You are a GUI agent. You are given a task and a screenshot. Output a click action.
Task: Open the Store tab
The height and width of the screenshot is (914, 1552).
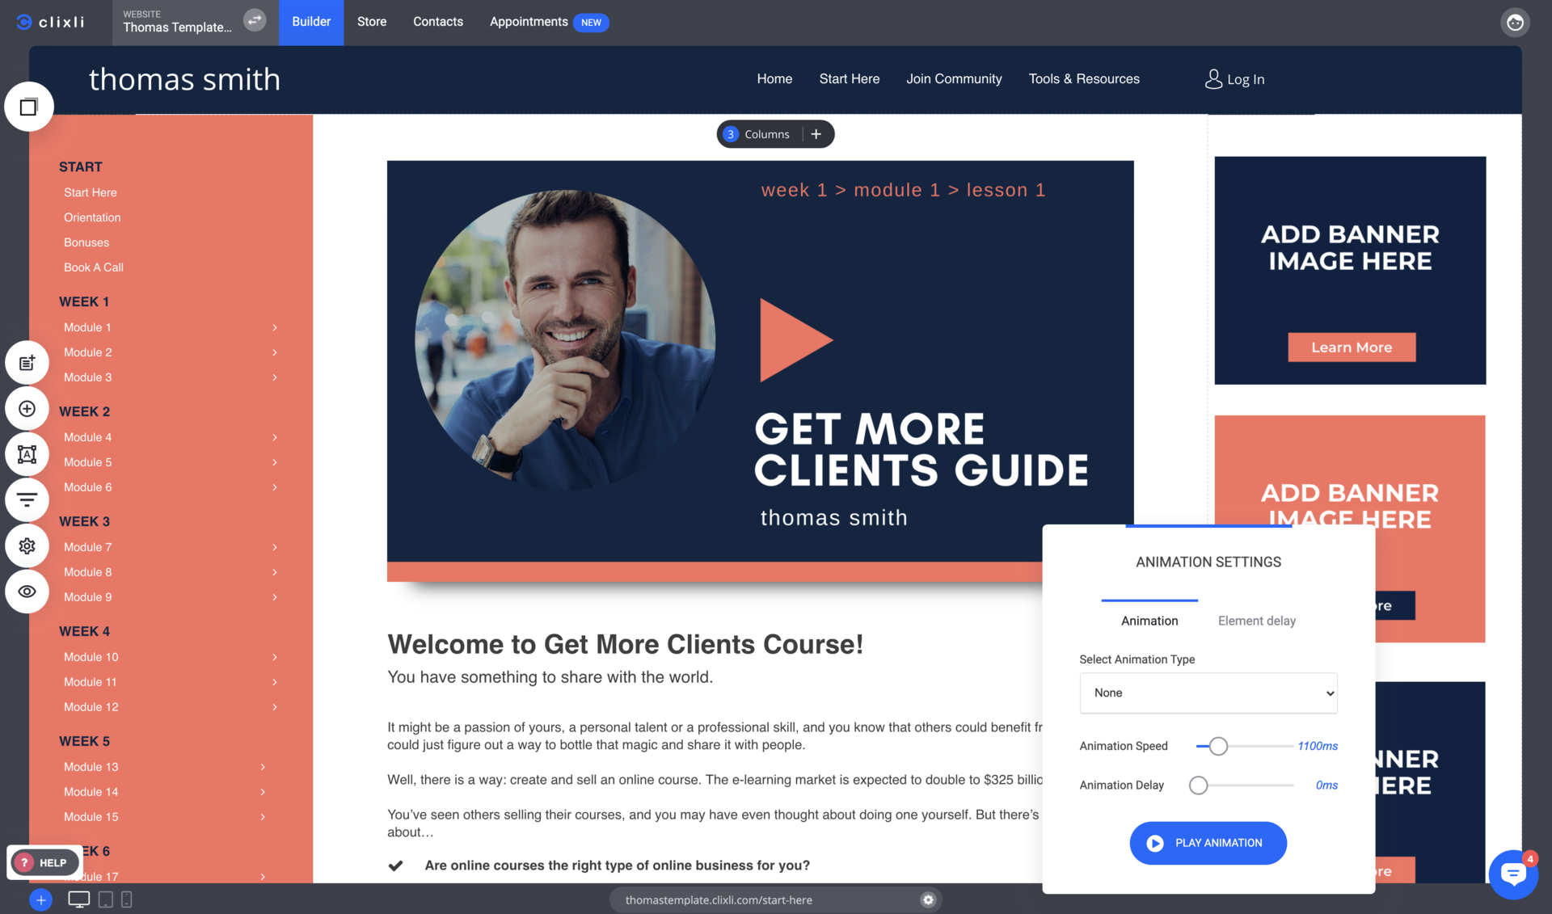[372, 22]
